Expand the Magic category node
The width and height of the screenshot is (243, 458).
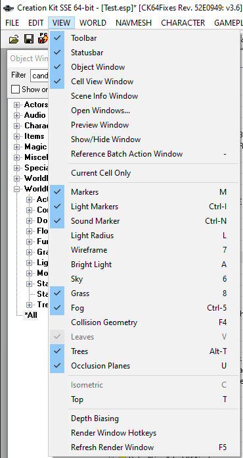pos(17,147)
